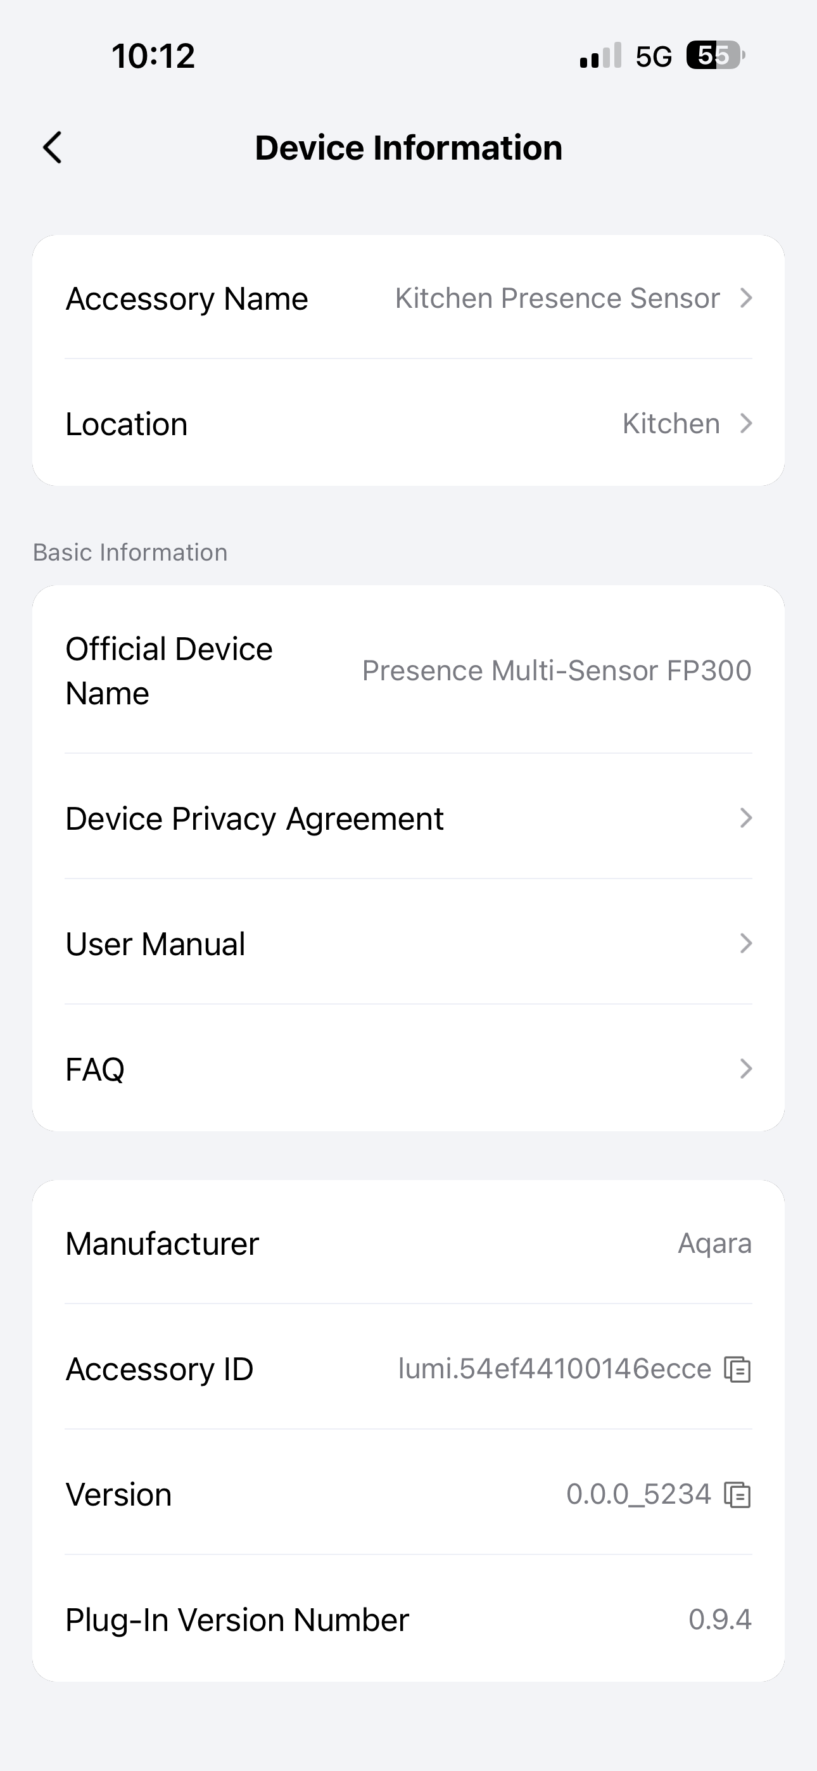The width and height of the screenshot is (817, 1771).
Task: Tap the battery indicator in status bar
Action: [x=715, y=56]
